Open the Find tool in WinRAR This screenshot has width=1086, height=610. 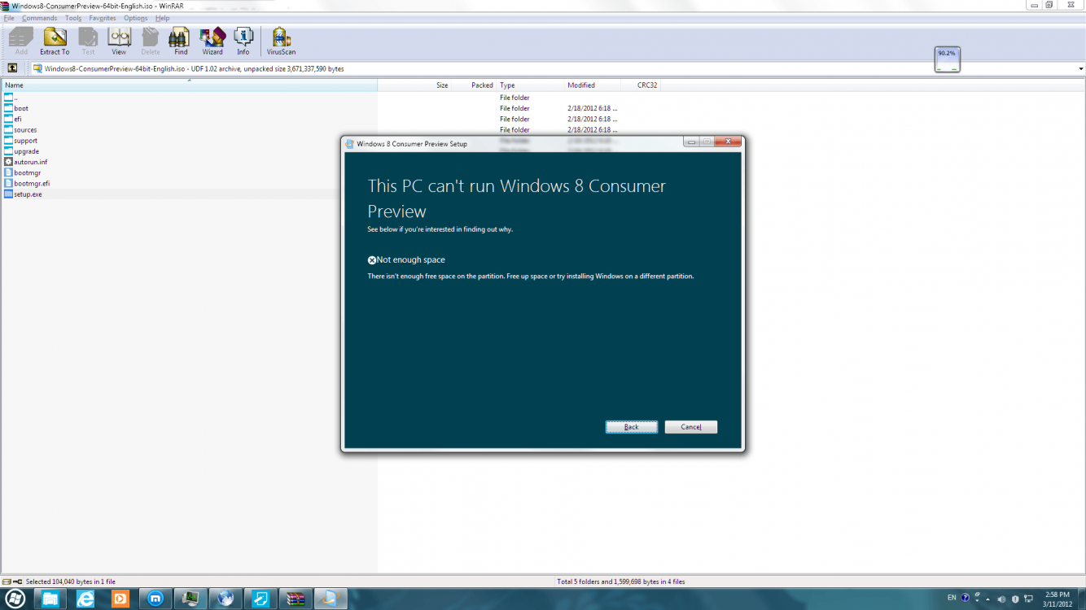180,41
